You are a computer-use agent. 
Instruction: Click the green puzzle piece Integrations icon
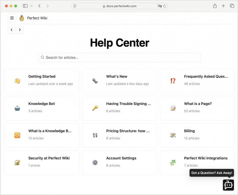coord(173,162)
